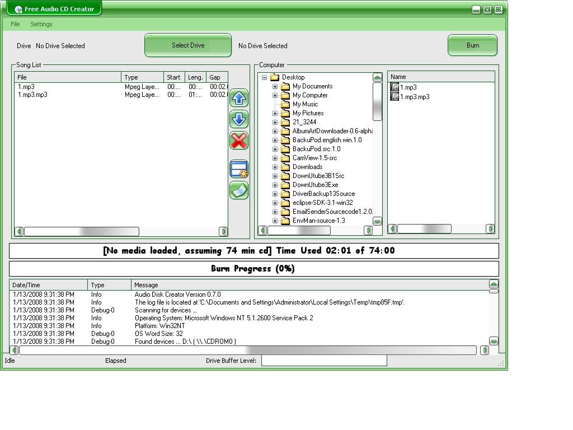Screen dimensions: 573x430
Task: Select the CamView-1.5-src folder
Action: pos(314,158)
